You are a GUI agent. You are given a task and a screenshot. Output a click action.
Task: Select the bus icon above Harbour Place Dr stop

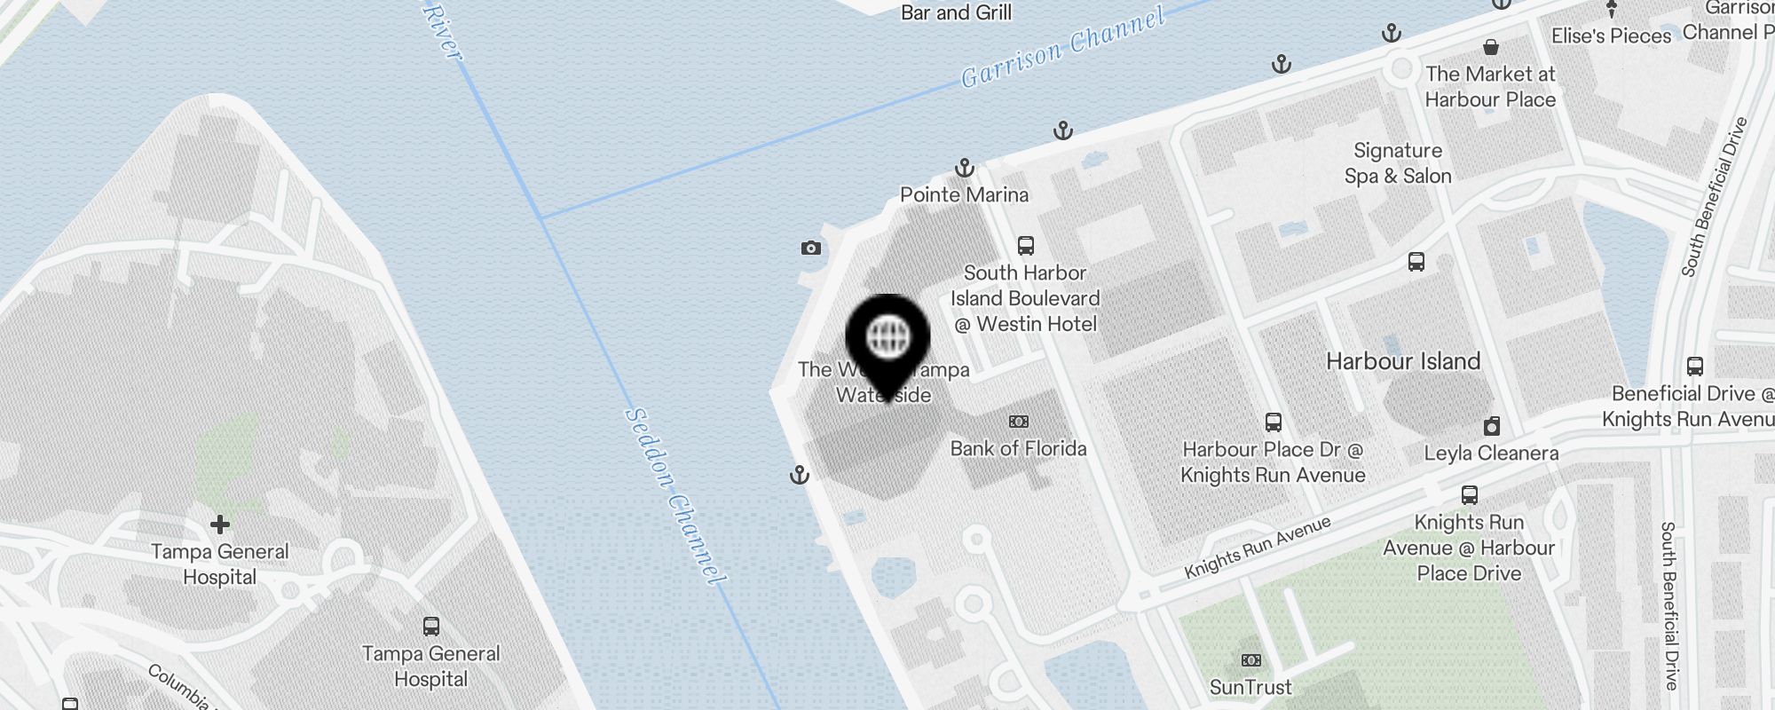[1274, 422]
